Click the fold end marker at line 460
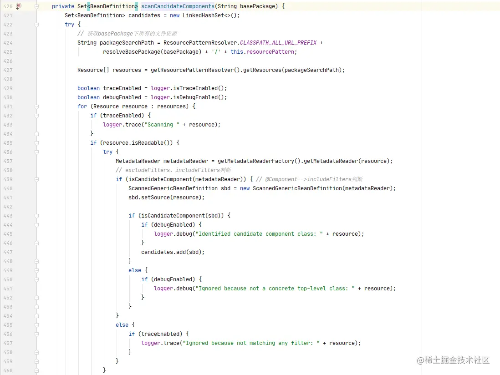The height and width of the screenshot is (375, 500). (x=37, y=370)
